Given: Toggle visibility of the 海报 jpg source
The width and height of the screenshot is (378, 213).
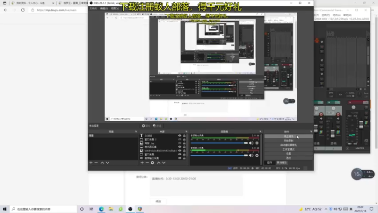Looking at the screenshot, I should coord(180,143).
